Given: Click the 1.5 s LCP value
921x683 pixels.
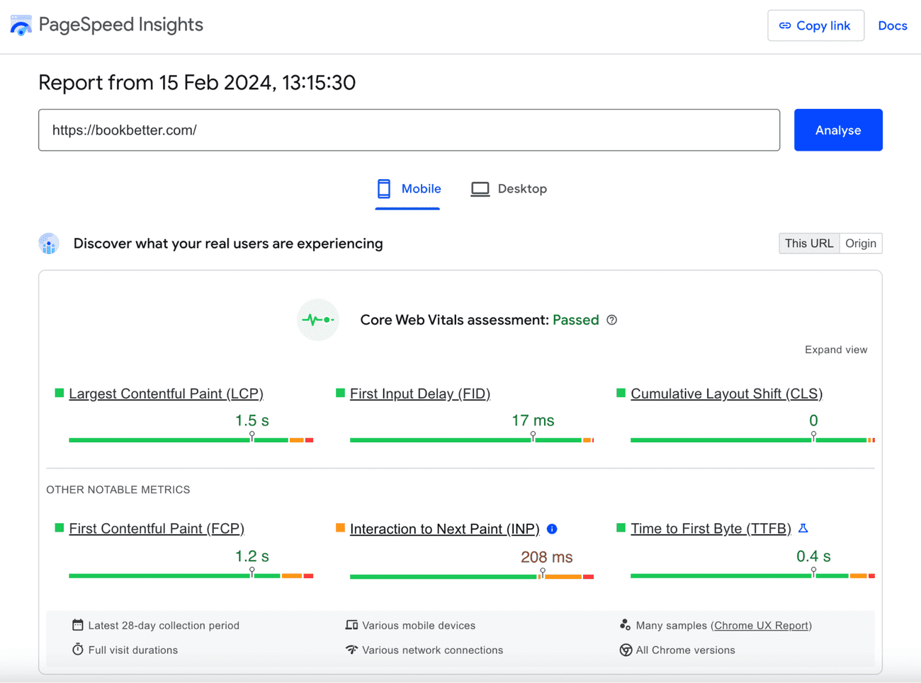Looking at the screenshot, I should tap(252, 420).
